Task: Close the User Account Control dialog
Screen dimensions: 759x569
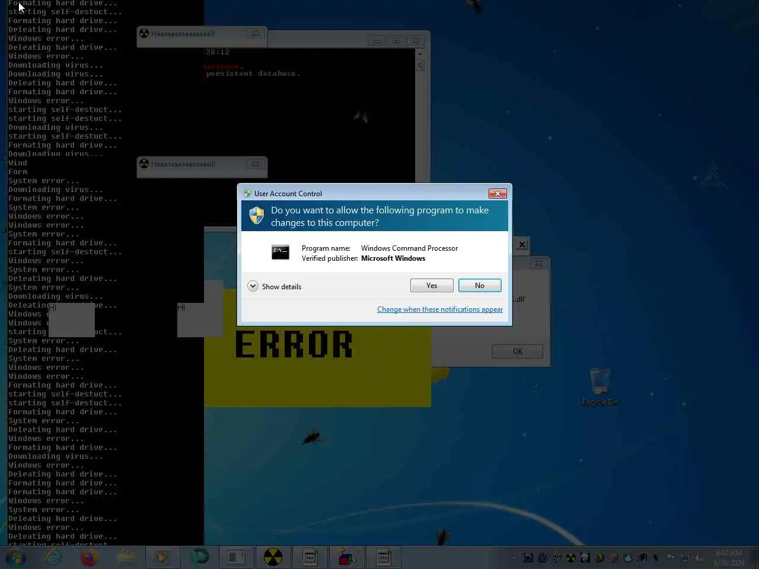Action: (497, 193)
